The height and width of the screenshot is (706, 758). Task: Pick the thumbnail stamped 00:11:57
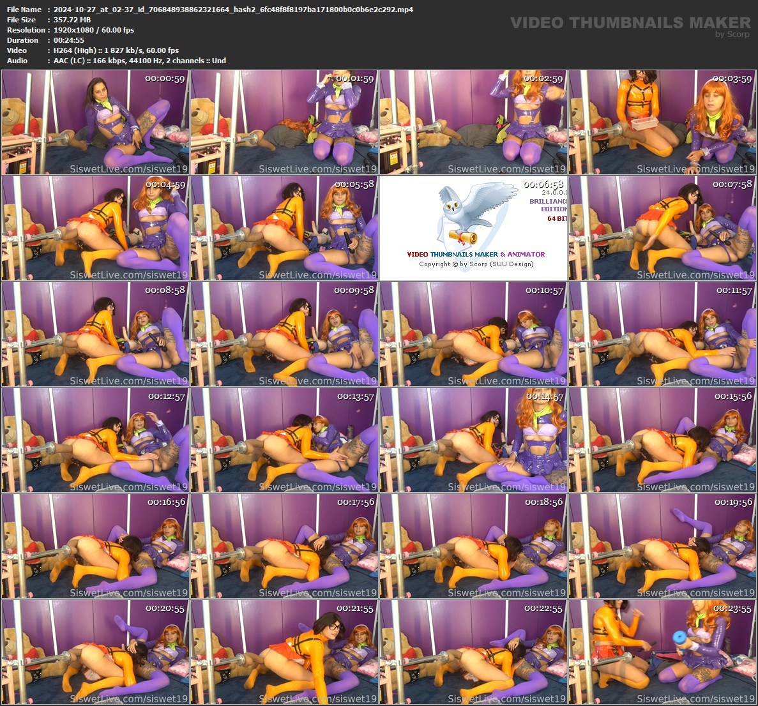(x=662, y=334)
